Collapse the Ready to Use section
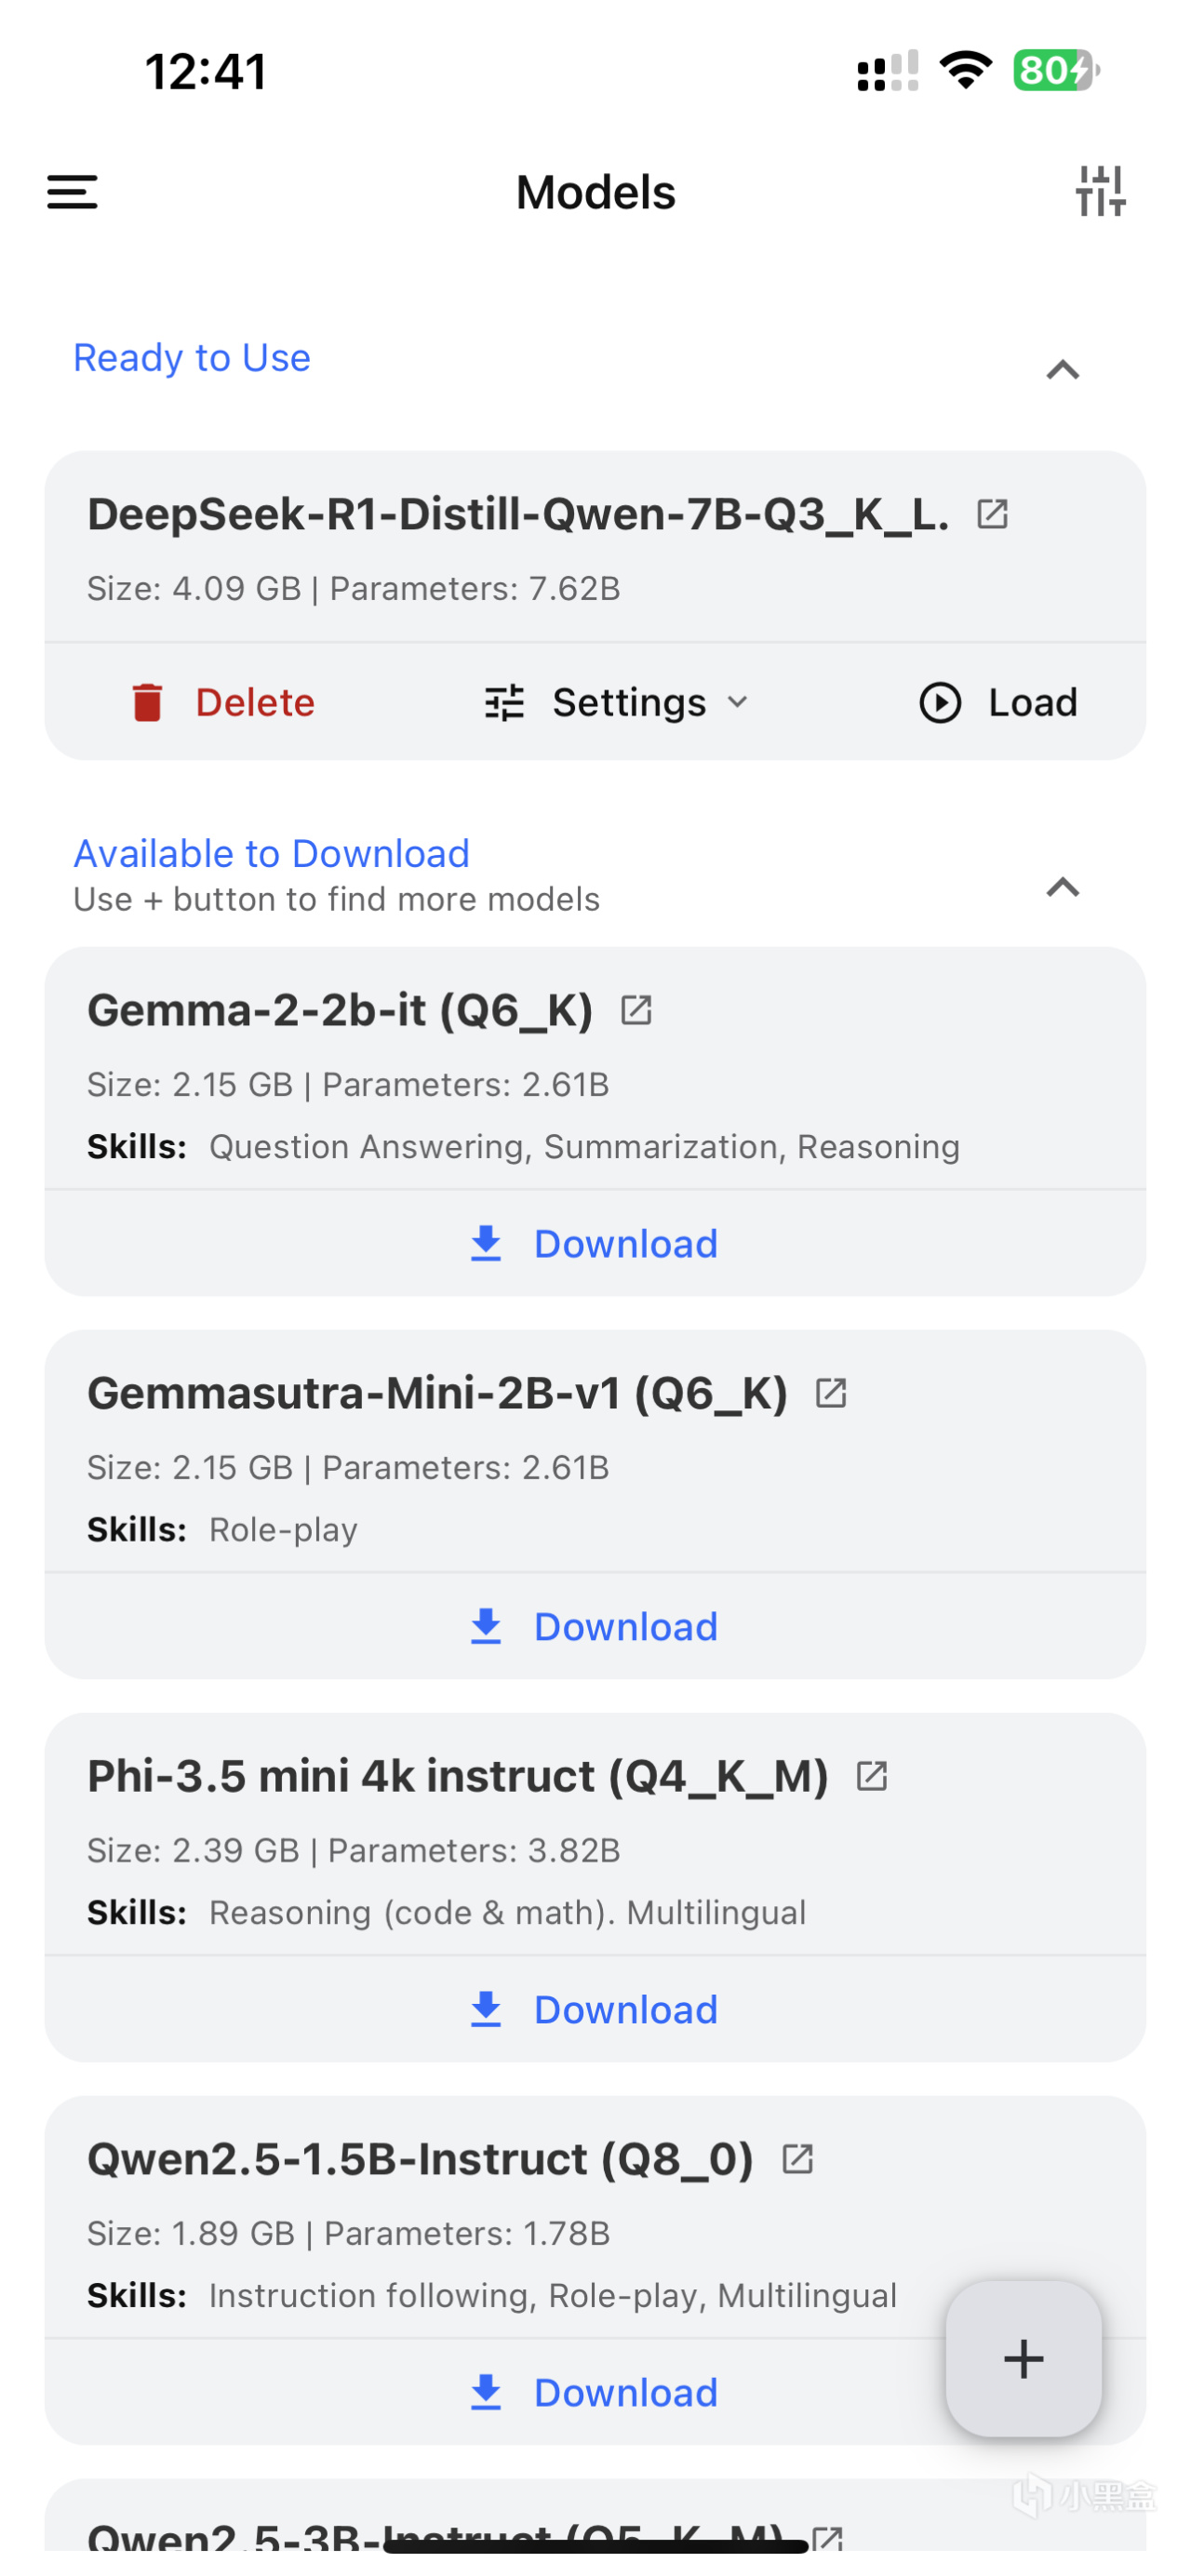Image resolution: width=1191 pixels, height=2576 pixels. [1062, 370]
